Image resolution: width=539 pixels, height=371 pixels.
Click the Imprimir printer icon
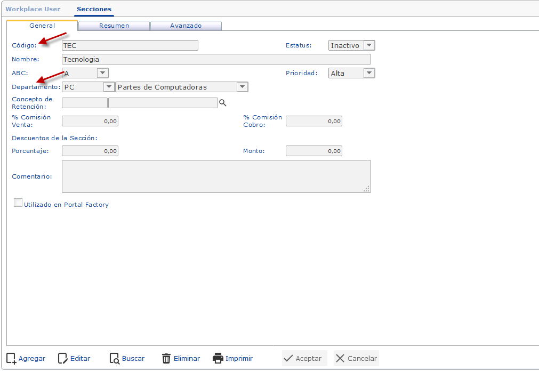[218, 358]
